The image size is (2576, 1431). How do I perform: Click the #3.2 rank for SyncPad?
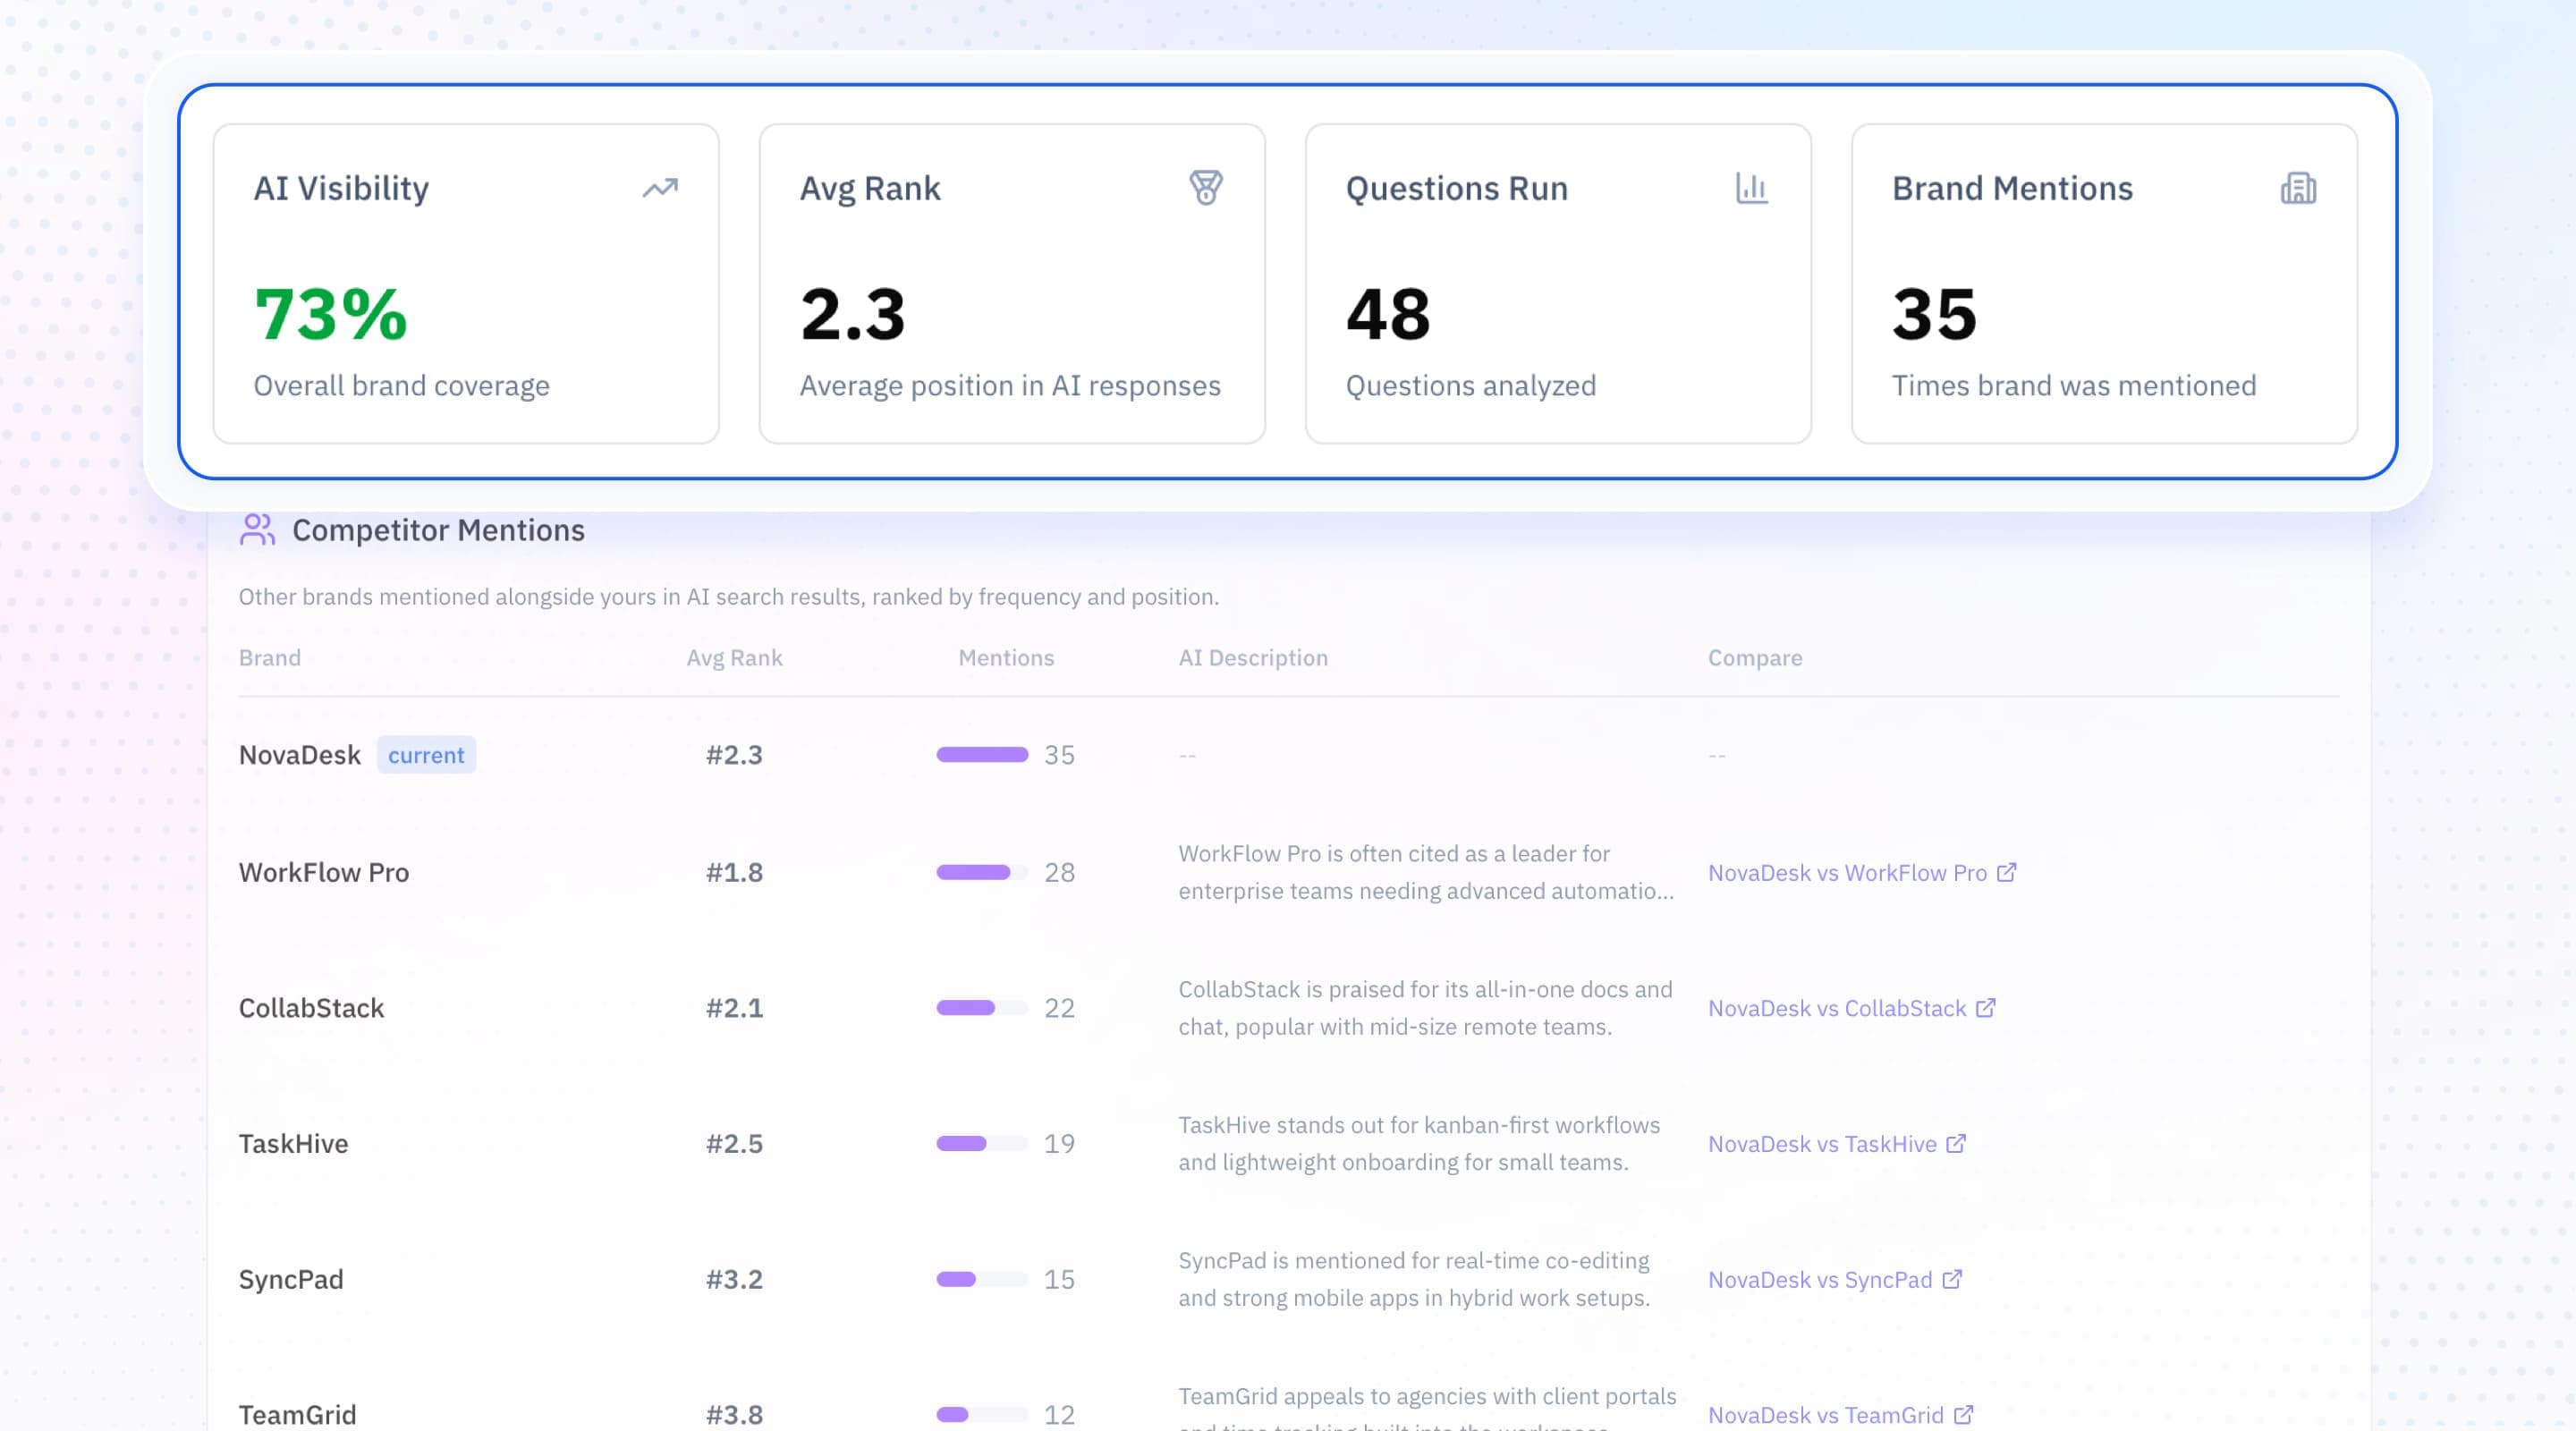tap(734, 1279)
